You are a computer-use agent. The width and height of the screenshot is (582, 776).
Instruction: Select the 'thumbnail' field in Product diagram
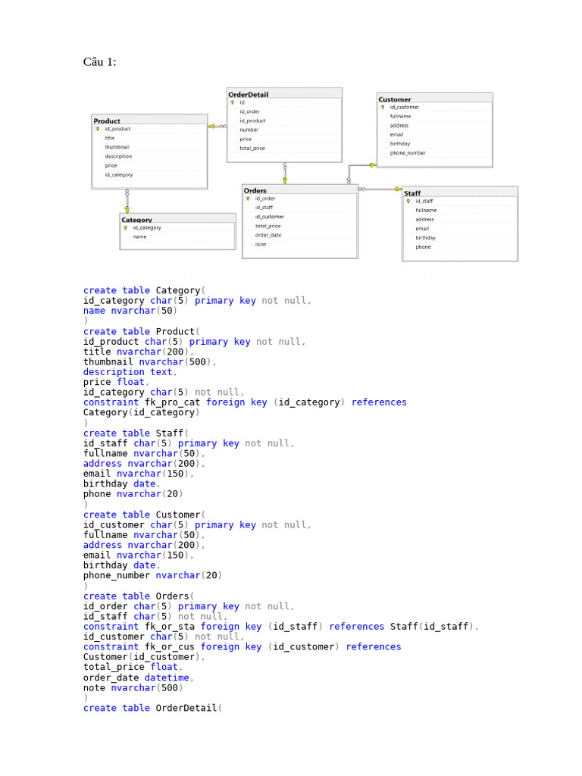click(117, 147)
